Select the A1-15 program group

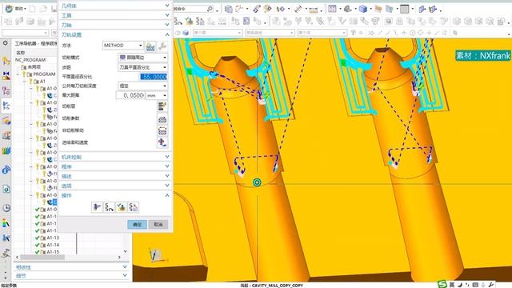[x=53, y=252]
